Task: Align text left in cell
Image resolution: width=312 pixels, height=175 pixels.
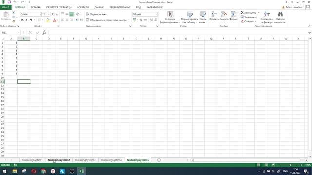Action: click(x=63, y=20)
